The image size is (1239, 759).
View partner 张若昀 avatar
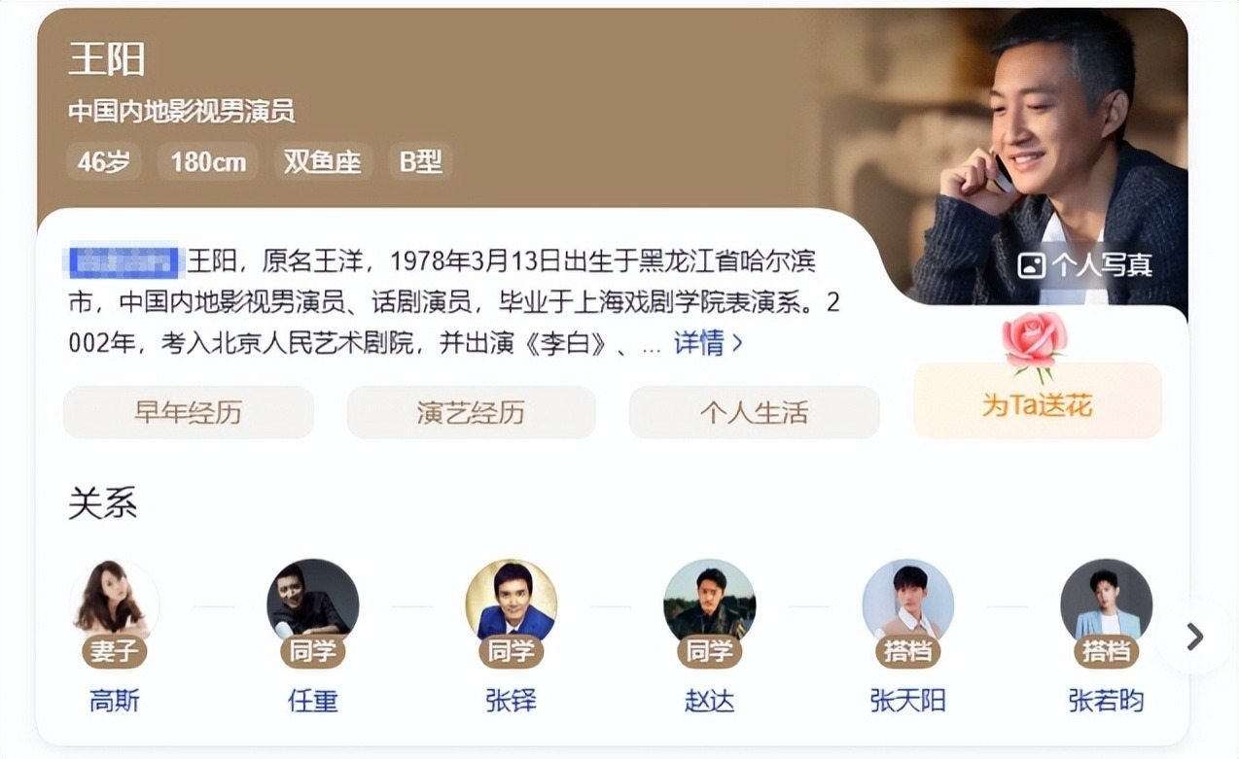click(1107, 603)
